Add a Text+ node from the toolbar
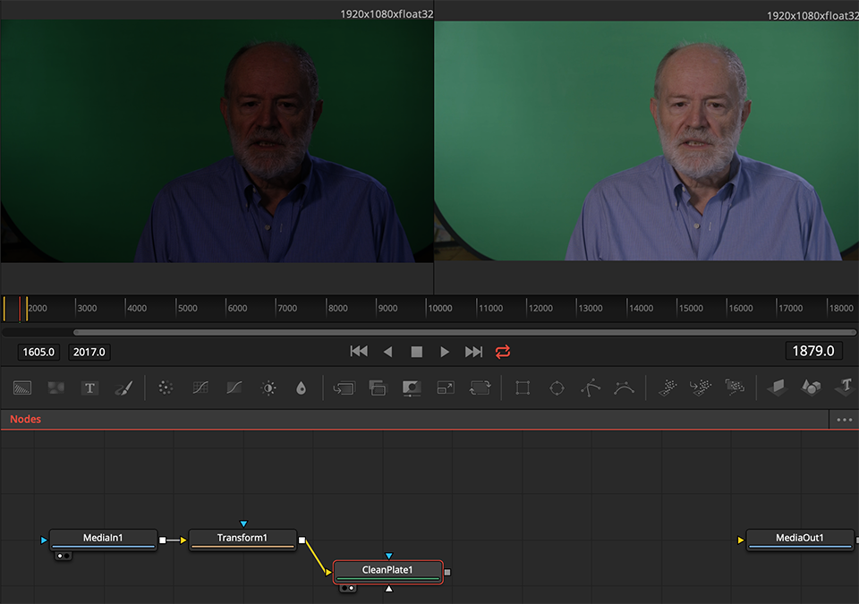Screen dimensions: 859x604 click(x=89, y=388)
